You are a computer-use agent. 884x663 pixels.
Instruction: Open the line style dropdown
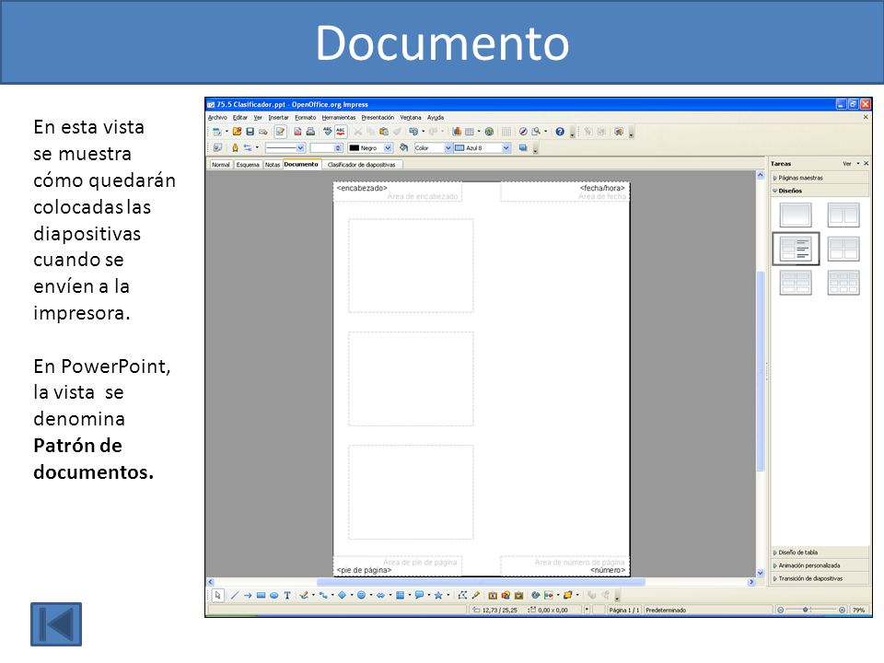tap(300, 147)
